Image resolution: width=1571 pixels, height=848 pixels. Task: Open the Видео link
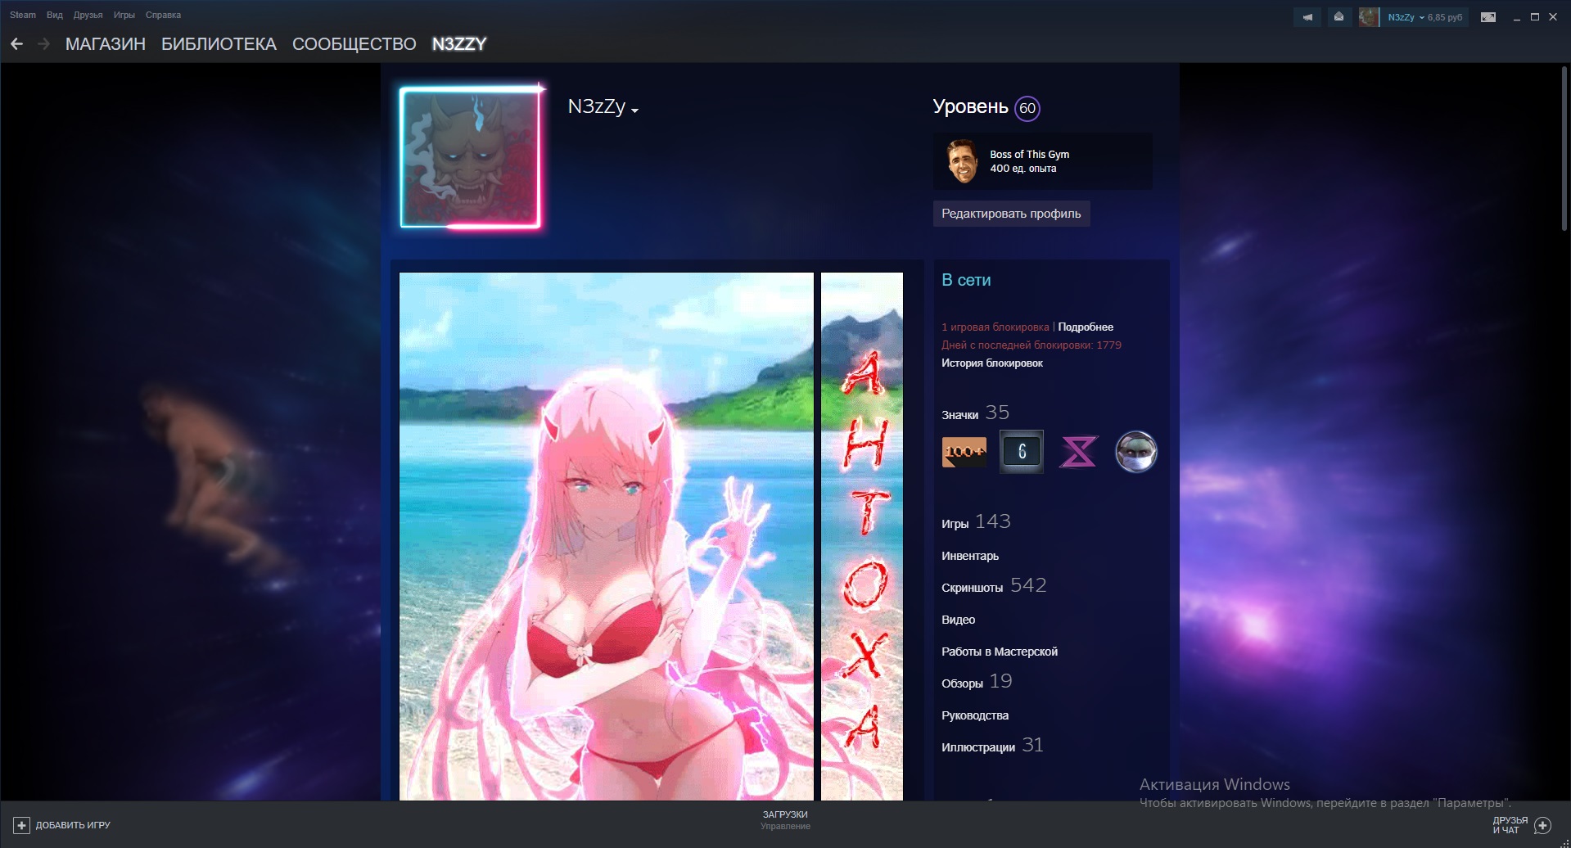coord(959,620)
